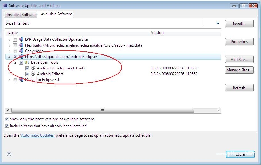The image size is (261, 165).
Task: Select the Ganymede row text
Action: tap(34, 51)
